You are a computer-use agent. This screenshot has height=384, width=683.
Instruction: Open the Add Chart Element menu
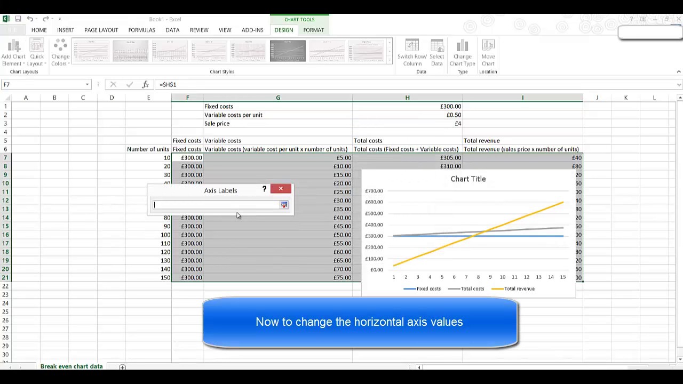[13, 53]
